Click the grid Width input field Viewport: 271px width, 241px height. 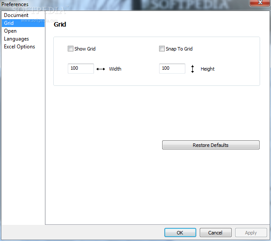81,68
